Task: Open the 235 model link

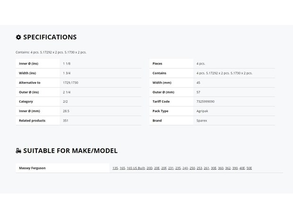Action: point(178,168)
